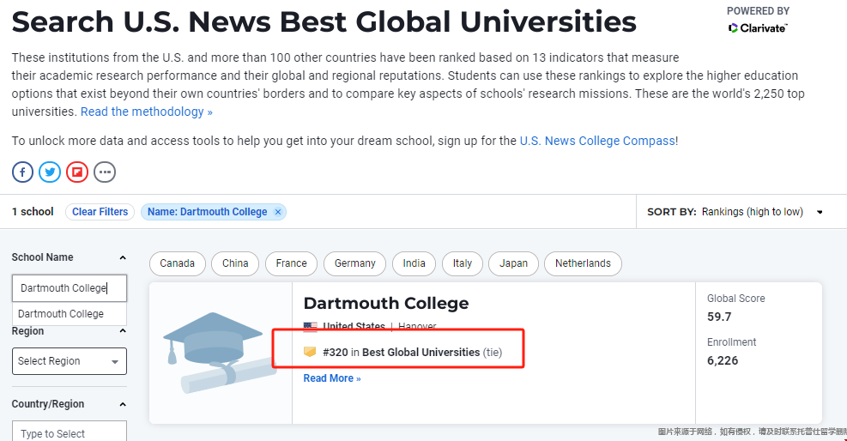
Task: Open the Read the methodology link
Action: point(146,112)
